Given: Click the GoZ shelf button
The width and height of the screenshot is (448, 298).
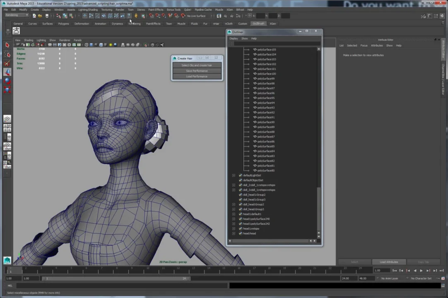Looking at the screenshot, I should (16, 31).
